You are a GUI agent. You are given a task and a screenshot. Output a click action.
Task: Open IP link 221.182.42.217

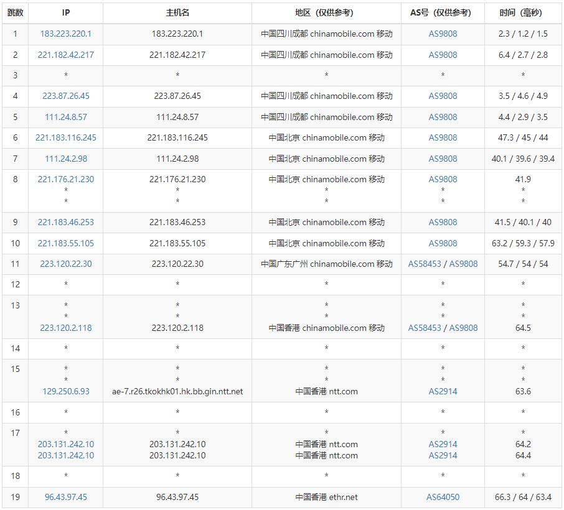click(x=66, y=55)
